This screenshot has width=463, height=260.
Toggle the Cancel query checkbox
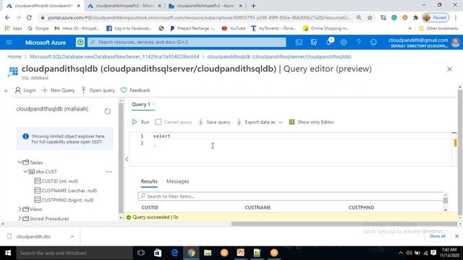pyautogui.click(x=158, y=122)
